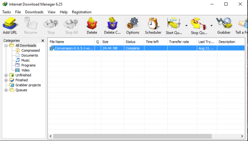Click the Delete toolbar icon
The width and height of the screenshot is (248, 141).
pos(92,24)
